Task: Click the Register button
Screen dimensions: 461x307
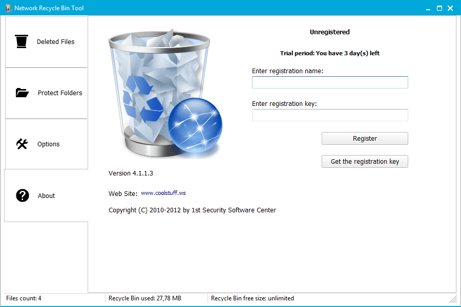Action: click(x=365, y=138)
